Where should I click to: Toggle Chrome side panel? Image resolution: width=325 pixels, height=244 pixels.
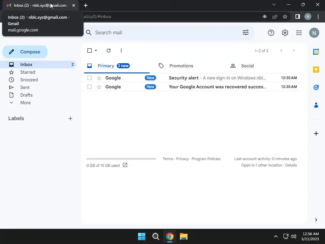tap(298, 17)
